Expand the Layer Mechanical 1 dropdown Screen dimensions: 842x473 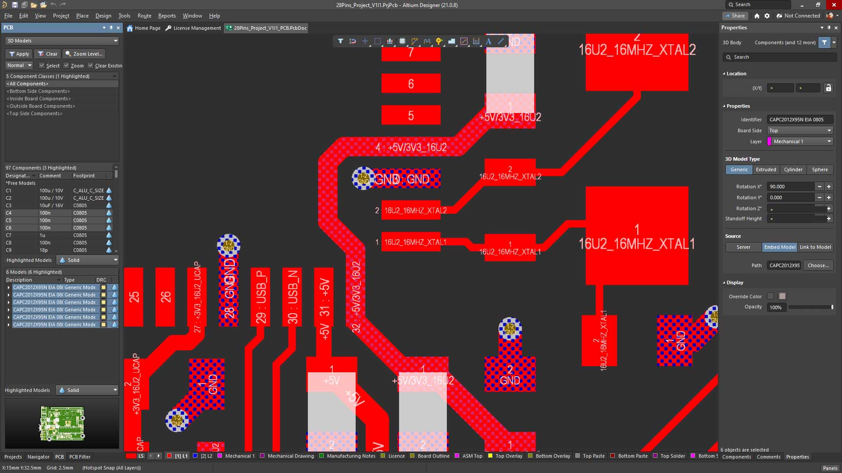pyautogui.click(x=800, y=141)
